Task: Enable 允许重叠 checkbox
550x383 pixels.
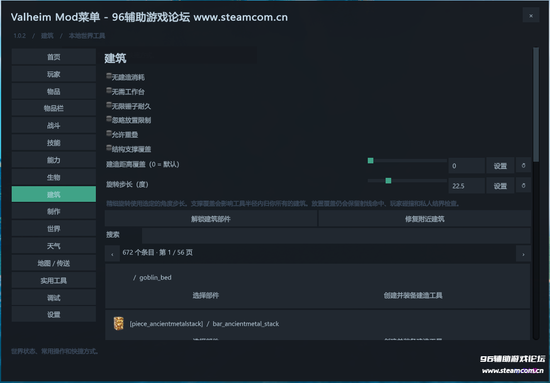Action: click(109, 134)
